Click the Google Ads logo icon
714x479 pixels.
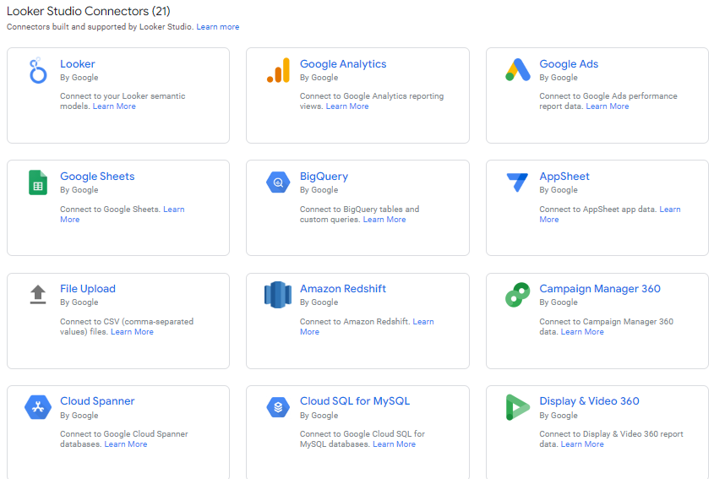coord(517,71)
